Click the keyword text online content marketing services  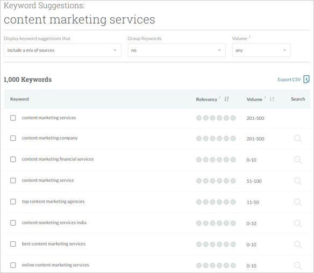tap(55, 265)
